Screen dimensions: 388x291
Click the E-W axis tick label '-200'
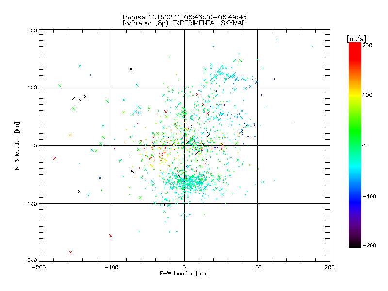[39, 267]
